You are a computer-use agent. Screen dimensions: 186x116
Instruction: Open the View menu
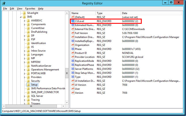(20, 9)
